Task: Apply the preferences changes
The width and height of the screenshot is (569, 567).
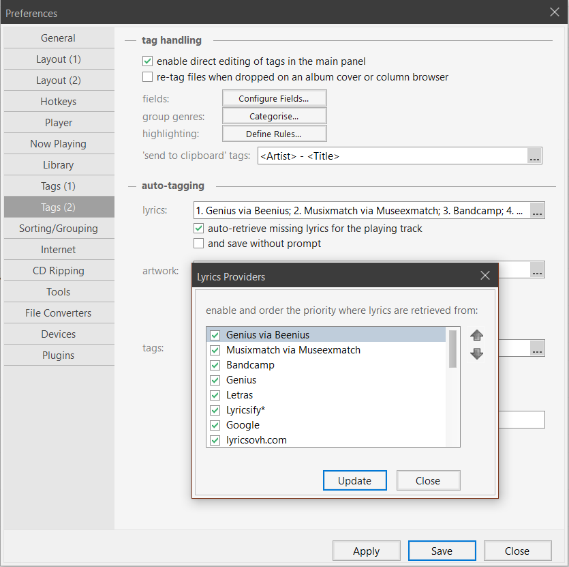Action: pyautogui.click(x=367, y=551)
